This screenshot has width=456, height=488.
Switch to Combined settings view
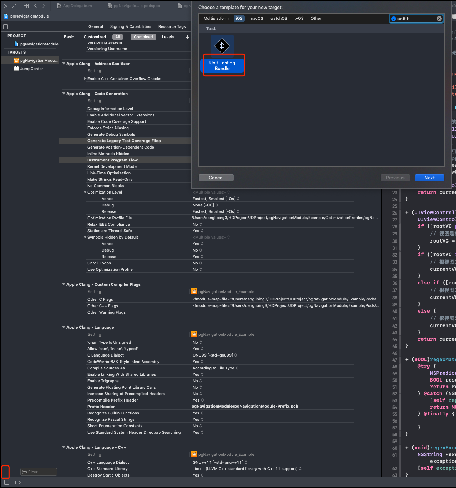(x=143, y=37)
